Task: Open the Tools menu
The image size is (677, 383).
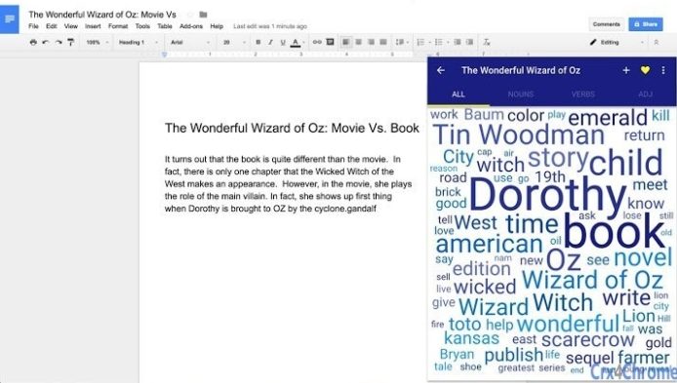Action: tap(142, 26)
